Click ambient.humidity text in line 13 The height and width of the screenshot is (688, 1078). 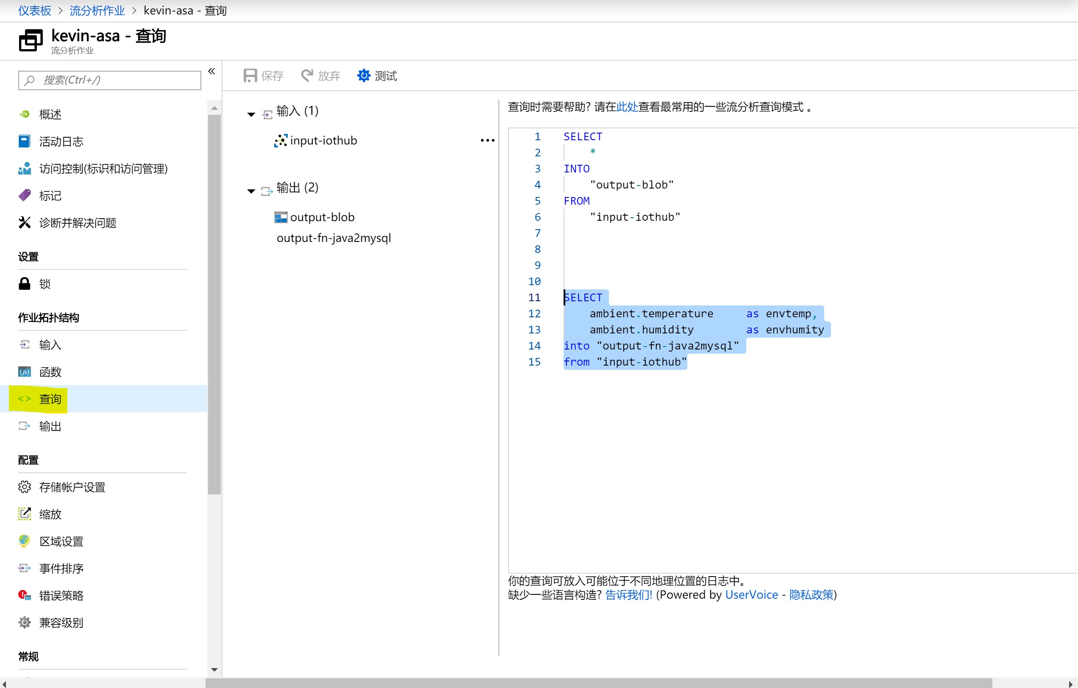[642, 330]
